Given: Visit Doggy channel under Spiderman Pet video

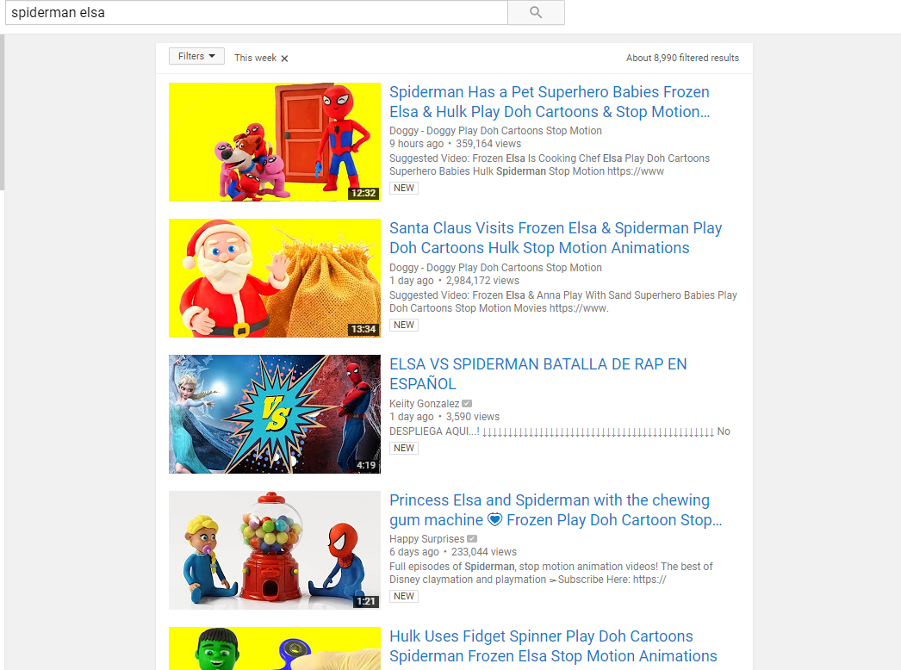Looking at the screenshot, I should coord(495,131).
